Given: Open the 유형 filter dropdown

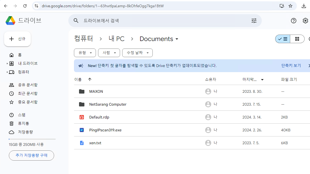Looking at the screenshot, I should [85, 53].
